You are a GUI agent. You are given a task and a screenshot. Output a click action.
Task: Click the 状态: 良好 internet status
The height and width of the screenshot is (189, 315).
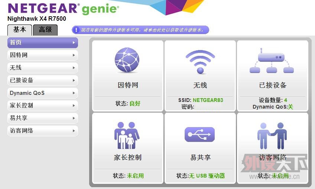pos(128,104)
